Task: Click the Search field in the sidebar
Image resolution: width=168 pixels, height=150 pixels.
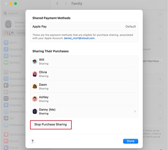Action: [14, 13]
